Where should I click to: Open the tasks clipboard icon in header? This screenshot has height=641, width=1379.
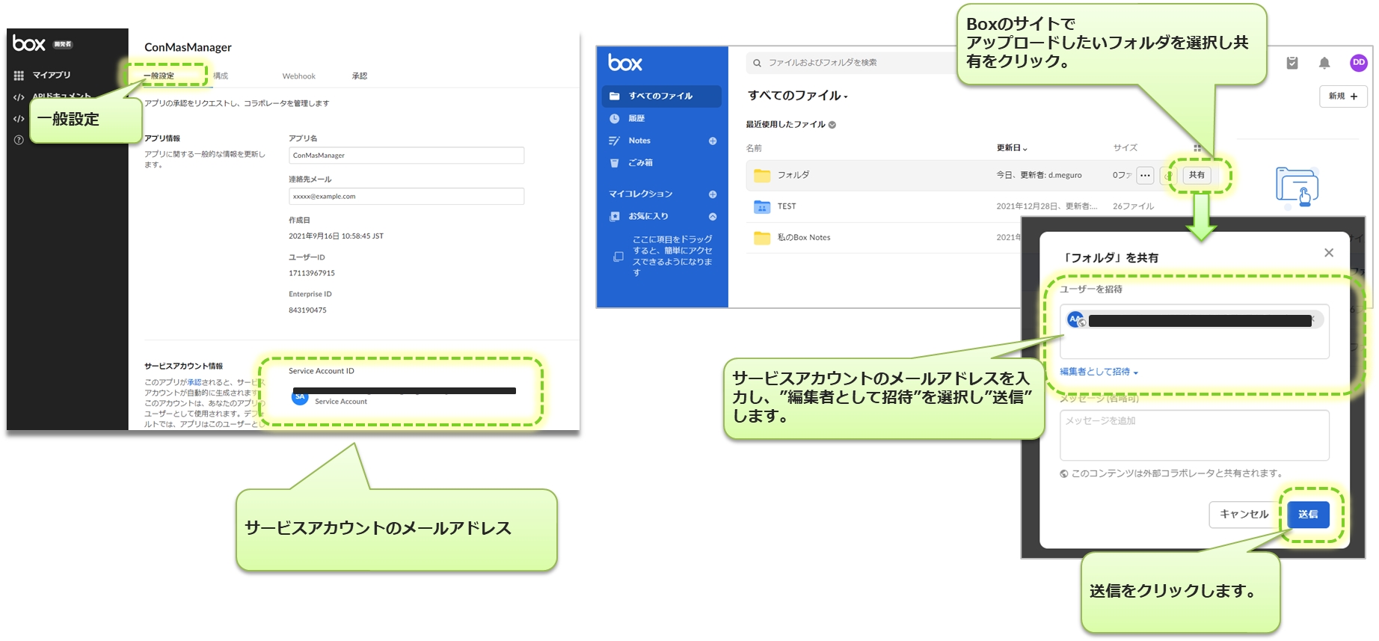pos(1292,64)
